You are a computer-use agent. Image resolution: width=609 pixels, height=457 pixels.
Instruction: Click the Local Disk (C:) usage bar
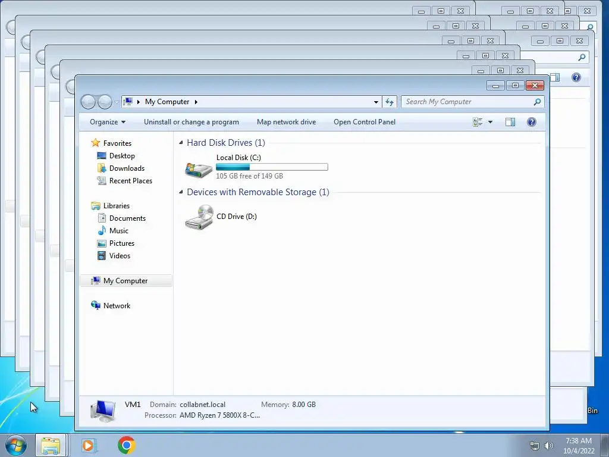point(272,167)
